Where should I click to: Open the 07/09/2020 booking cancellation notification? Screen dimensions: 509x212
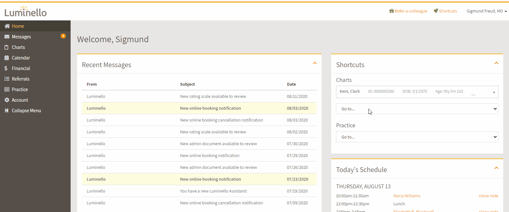click(199, 203)
